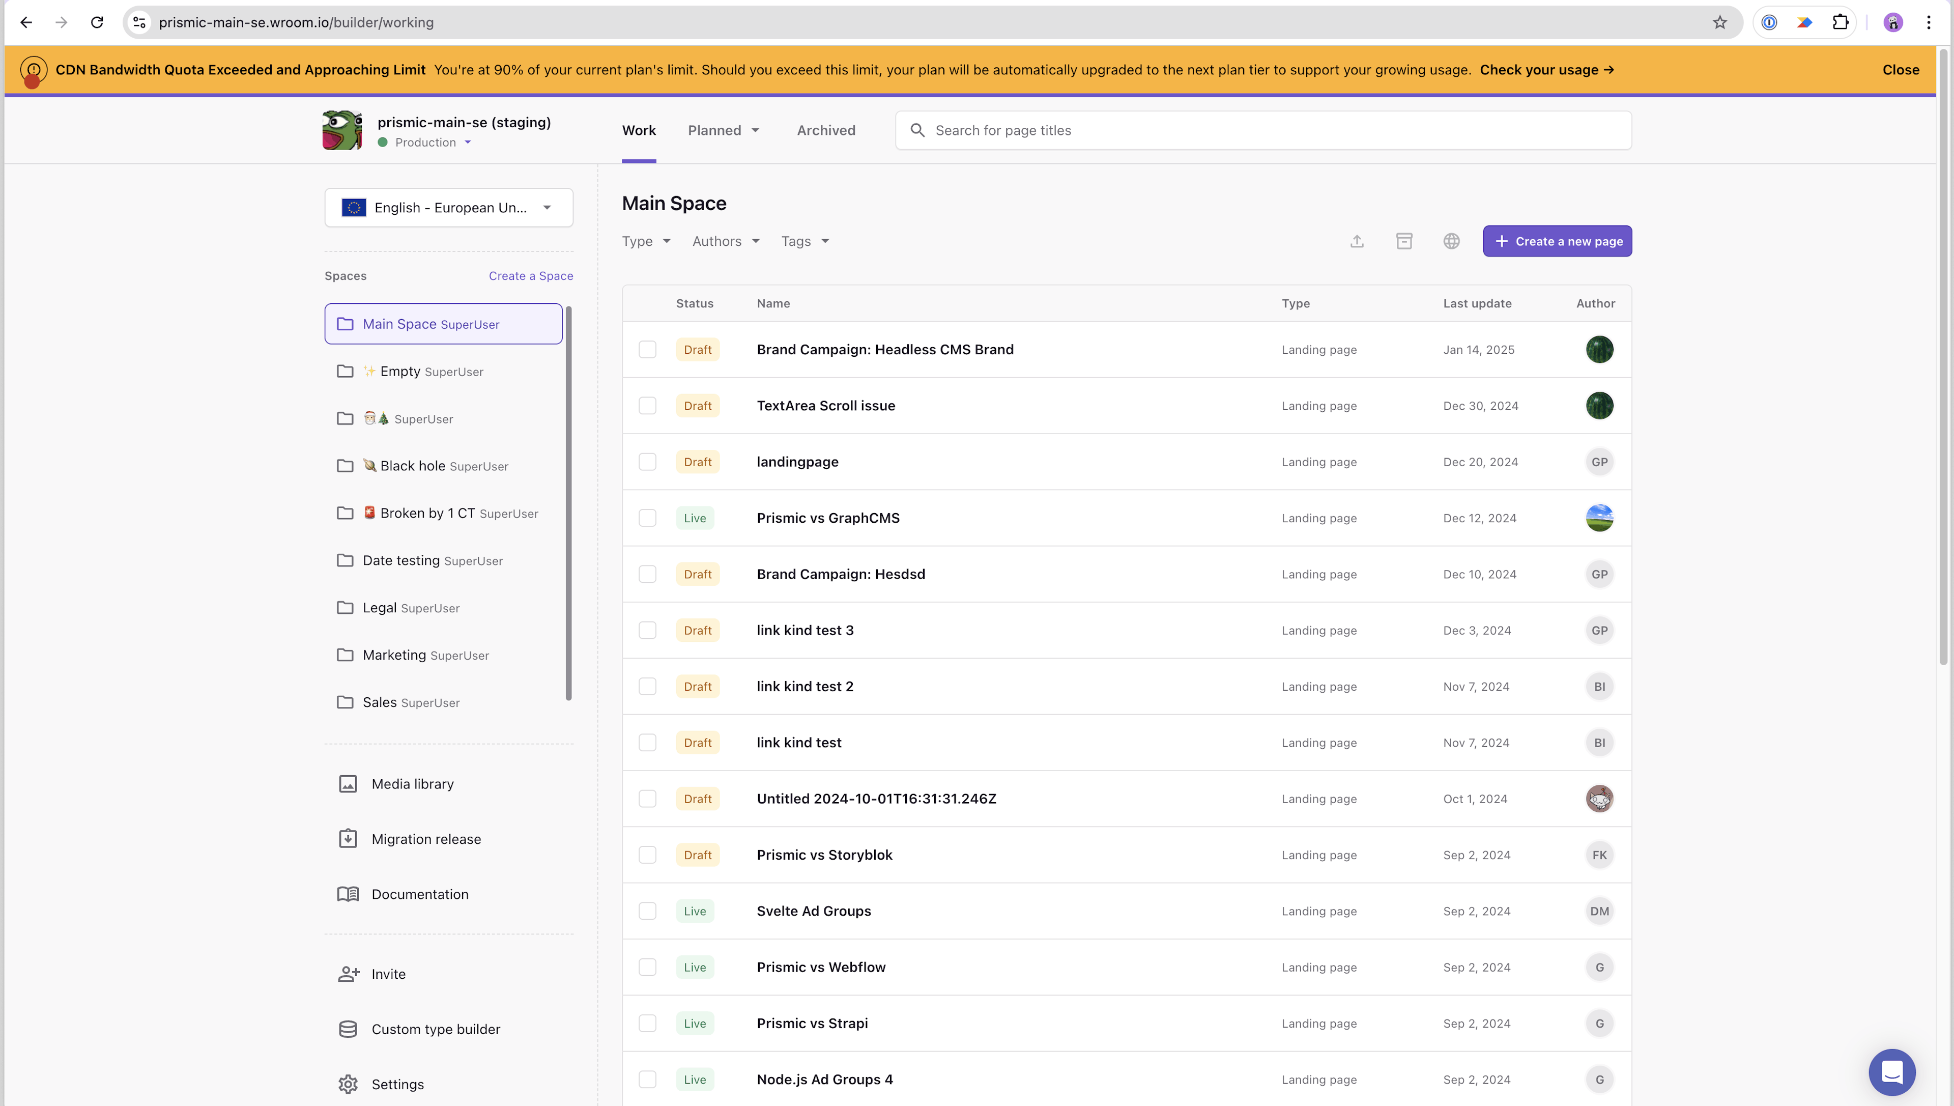The width and height of the screenshot is (1954, 1106).
Task: Click Create a new page button
Action: (x=1557, y=241)
